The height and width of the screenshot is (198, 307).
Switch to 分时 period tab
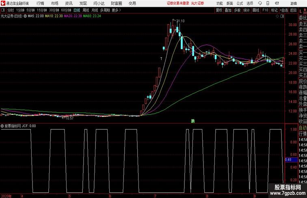[11, 10]
